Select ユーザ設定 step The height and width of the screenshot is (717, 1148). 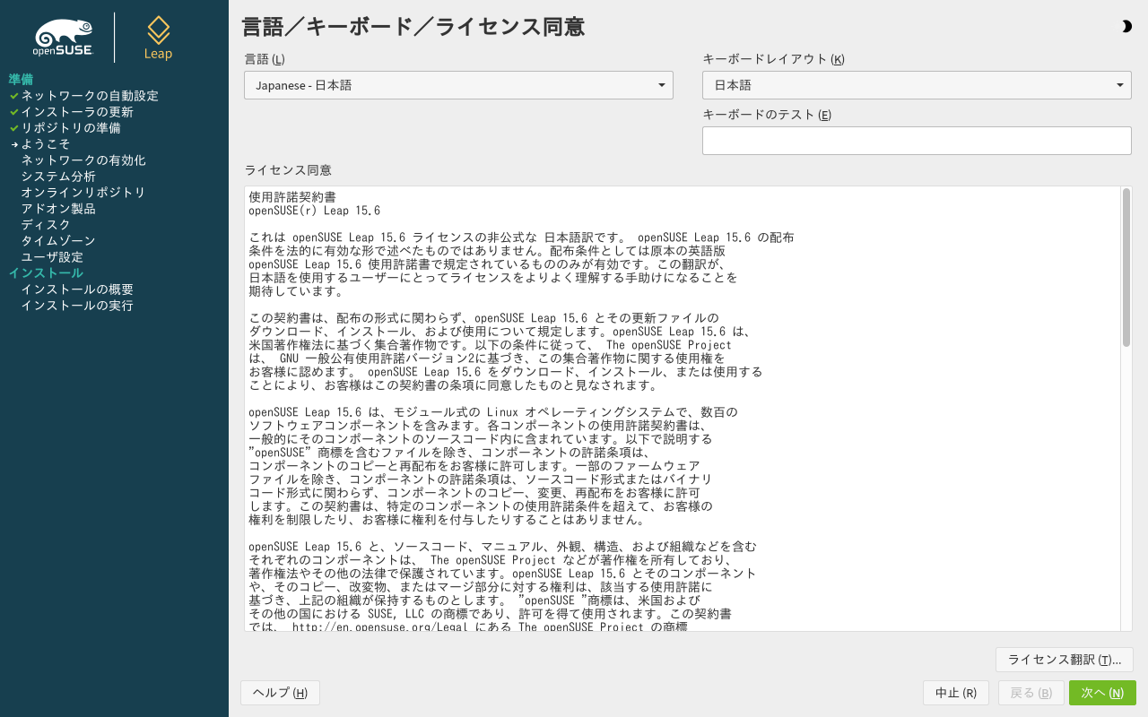[x=52, y=256]
